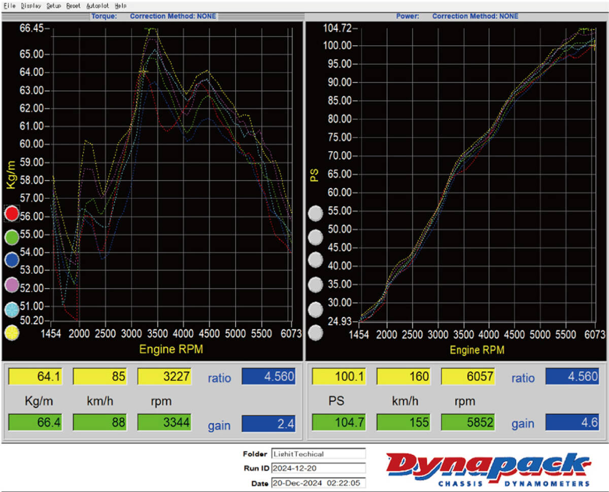Open the Autoplot menu
This screenshot has height=492, width=609.
click(97, 6)
